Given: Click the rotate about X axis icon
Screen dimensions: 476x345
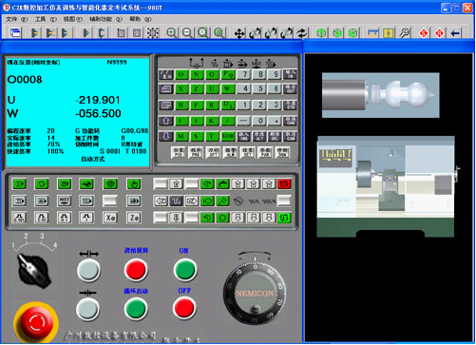Looking at the screenshot, I should point(255,33).
